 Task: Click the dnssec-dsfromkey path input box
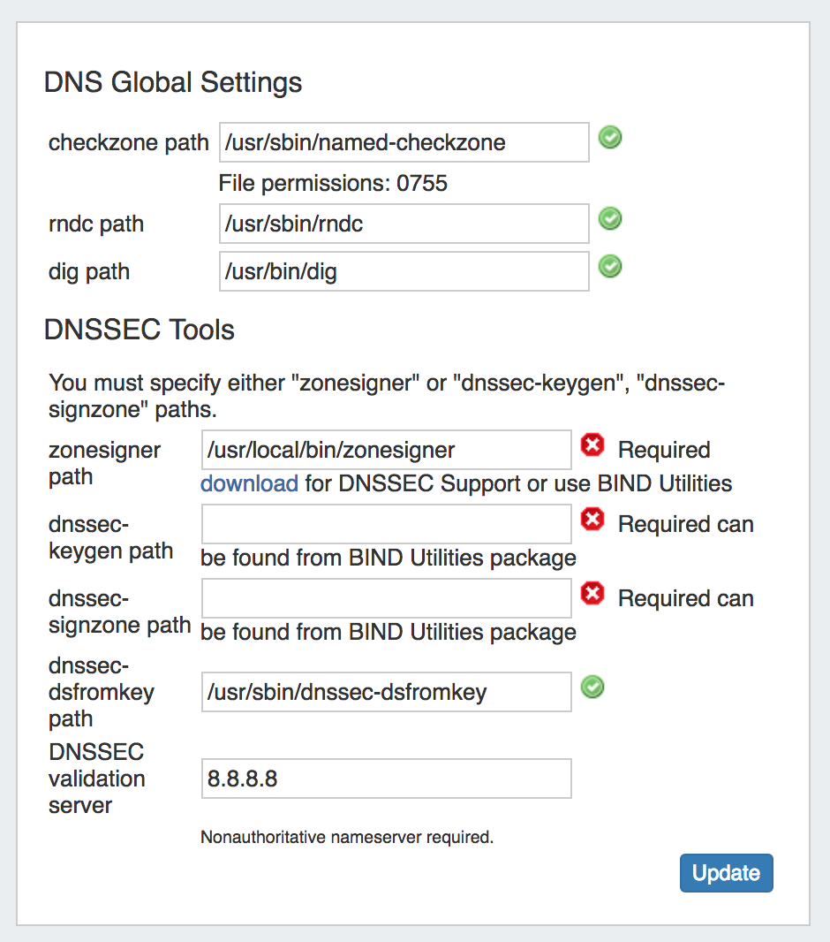tap(386, 692)
